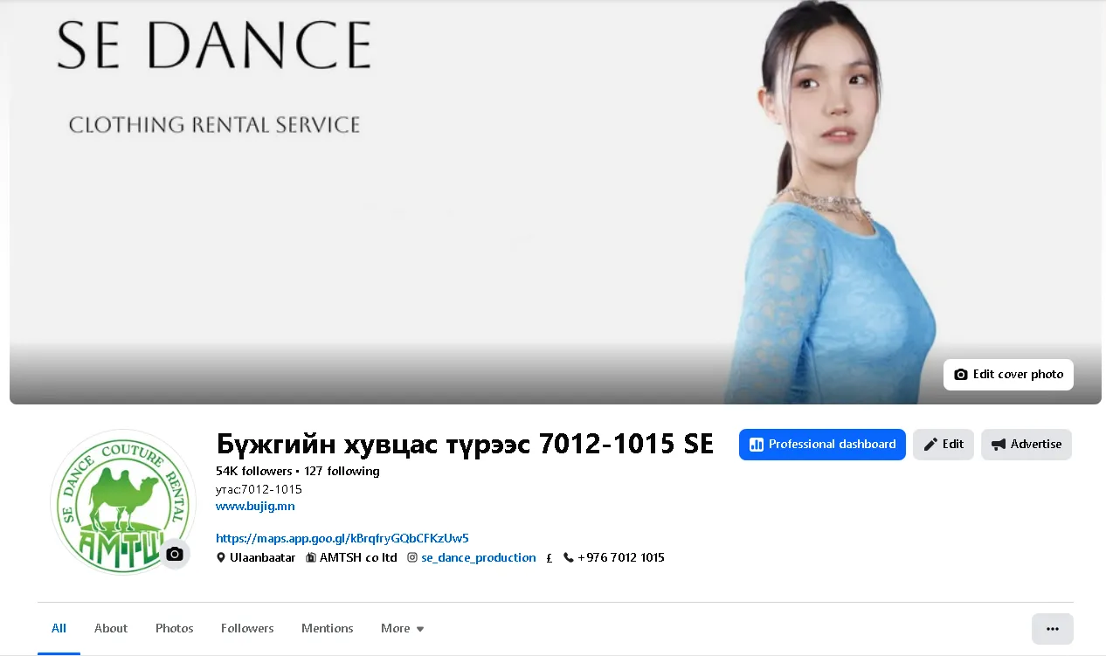Click the Edit button with the pencil
Image resolution: width=1106 pixels, height=656 pixels.
(x=943, y=444)
